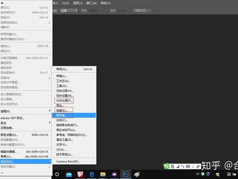This screenshot has width=238, height=179.
Task: Expand the 变换(A) submenu
Action: pos(25,78)
